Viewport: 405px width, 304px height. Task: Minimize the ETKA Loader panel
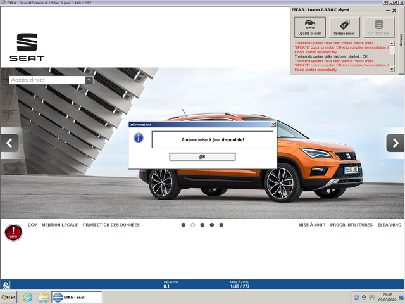tap(388, 11)
